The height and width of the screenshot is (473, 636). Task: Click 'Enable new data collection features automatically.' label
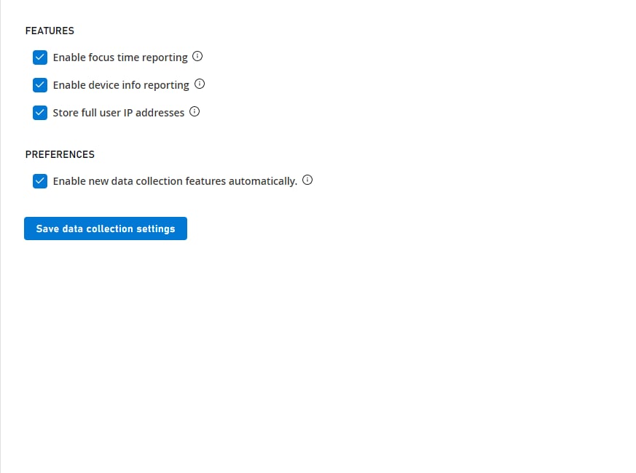pyautogui.click(x=175, y=181)
